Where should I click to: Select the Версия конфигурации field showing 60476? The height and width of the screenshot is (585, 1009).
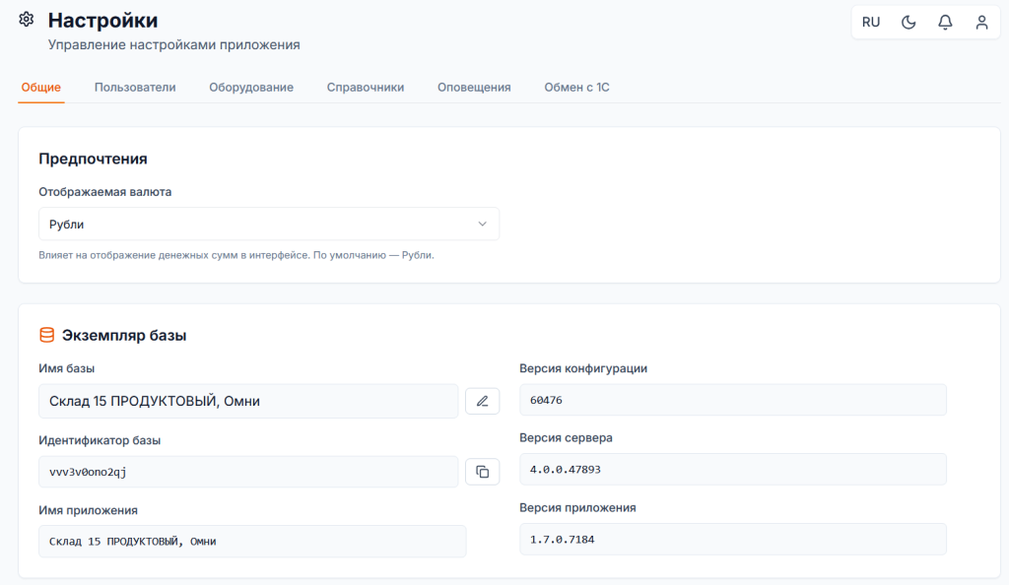(x=732, y=400)
